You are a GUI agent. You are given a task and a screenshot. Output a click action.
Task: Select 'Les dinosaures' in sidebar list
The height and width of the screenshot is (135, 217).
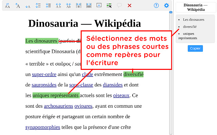click(x=194, y=20)
